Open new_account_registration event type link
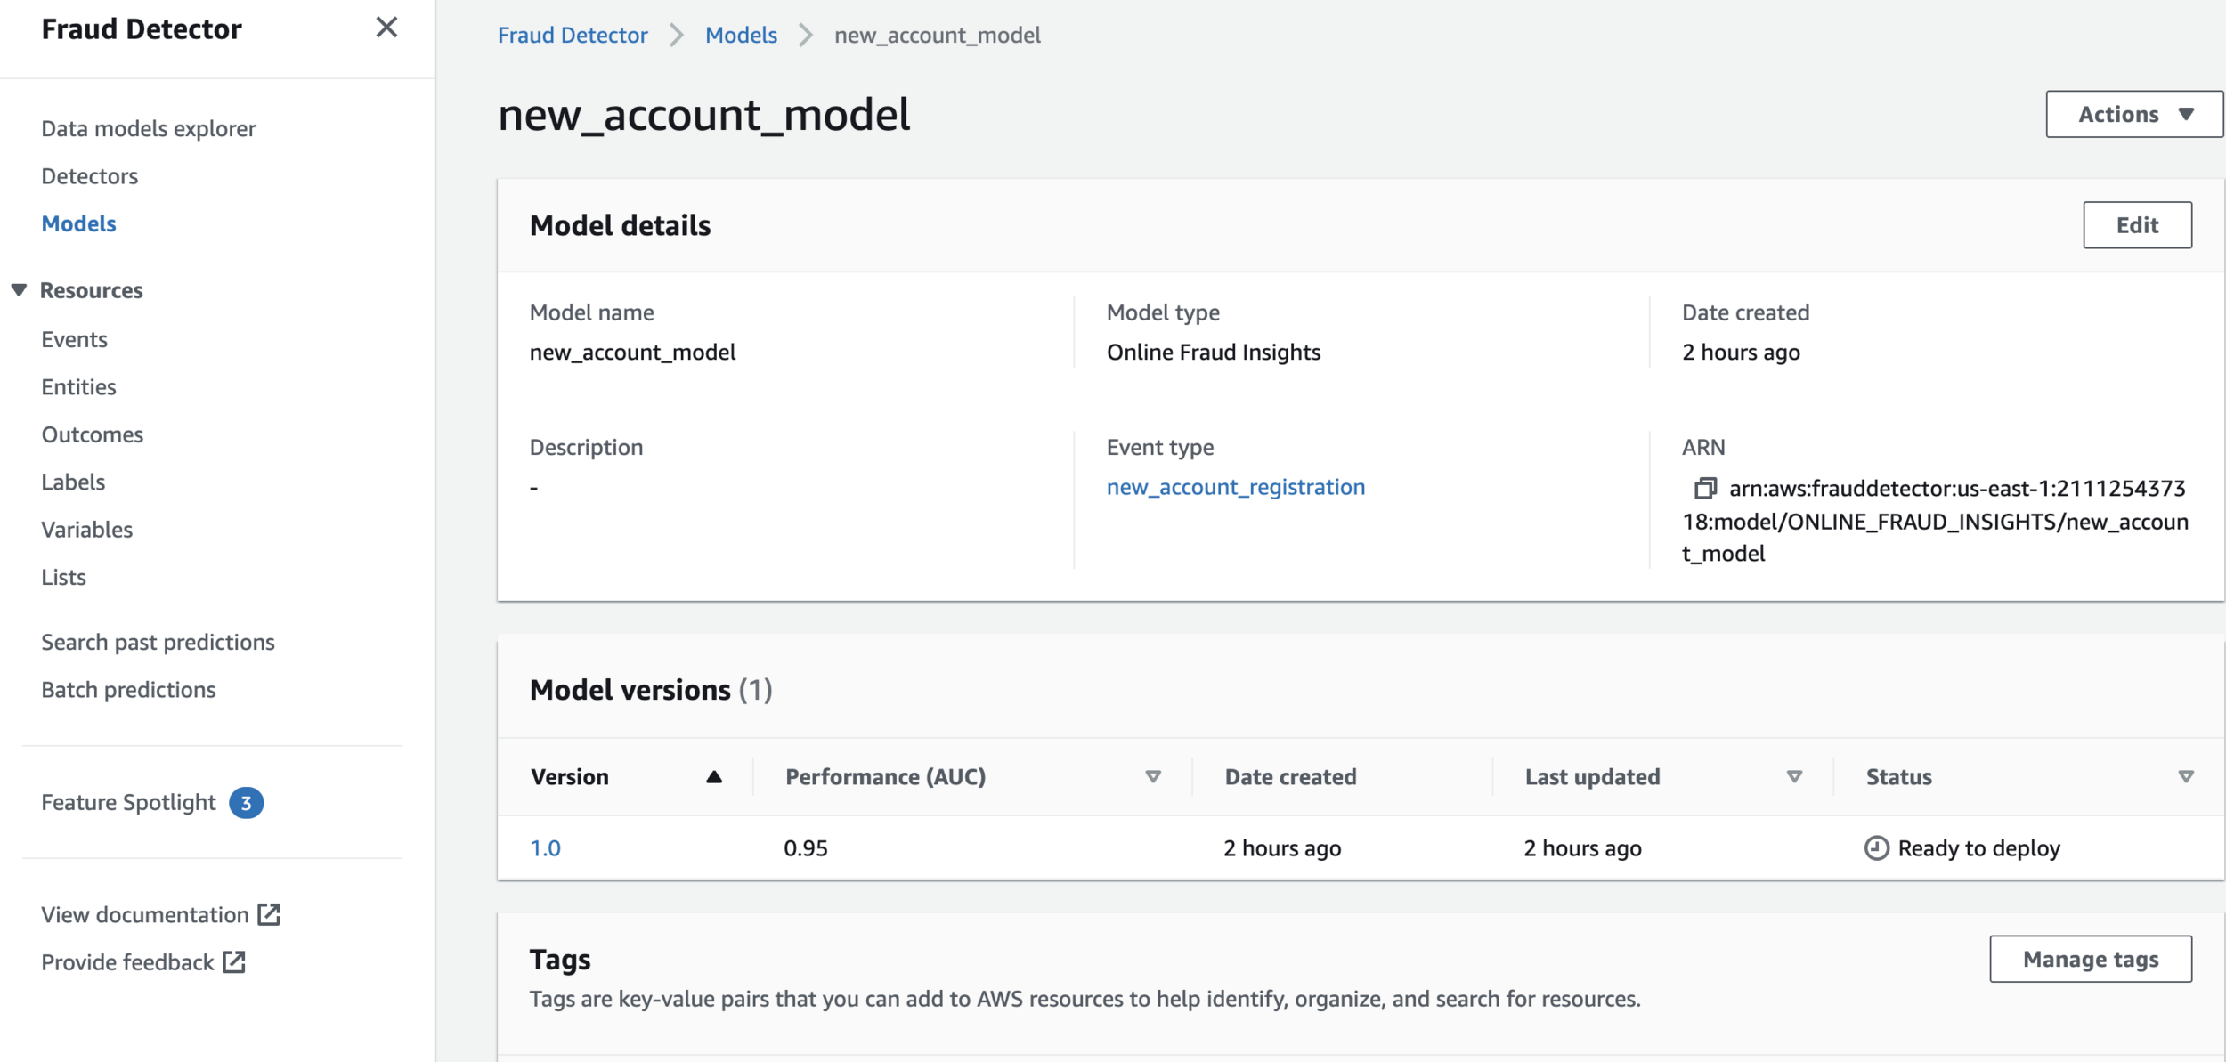This screenshot has height=1062, width=2226. [1235, 487]
